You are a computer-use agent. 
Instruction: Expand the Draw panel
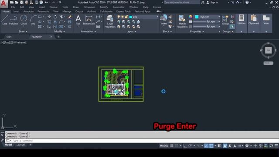point(23,31)
